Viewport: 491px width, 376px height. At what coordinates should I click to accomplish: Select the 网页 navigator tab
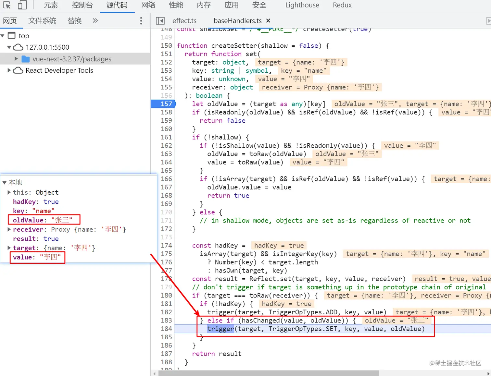(x=10, y=21)
